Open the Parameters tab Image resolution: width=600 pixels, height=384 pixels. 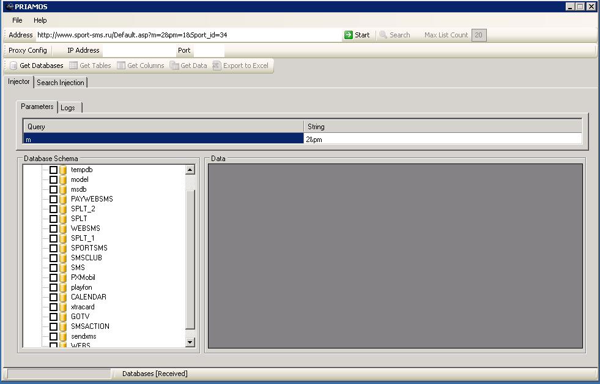(x=37, y=107)
